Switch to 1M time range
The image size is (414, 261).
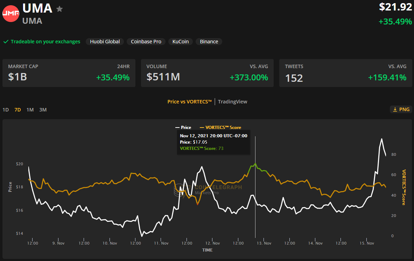[30, 110]
